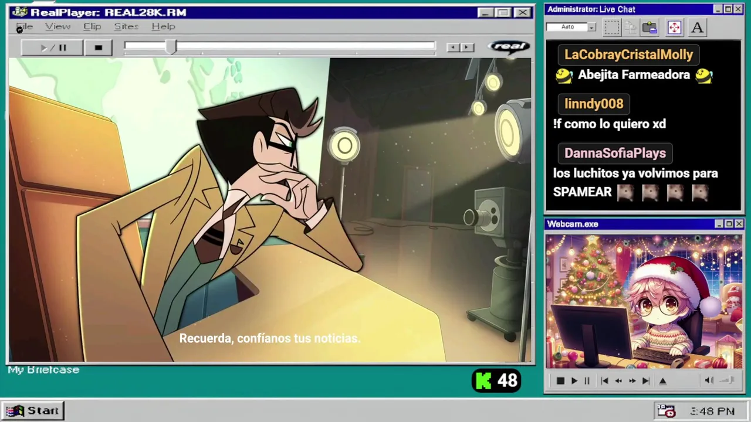Close the Webcam.exe window
This screenshot has width=751, height=422.
click(739, 224)
